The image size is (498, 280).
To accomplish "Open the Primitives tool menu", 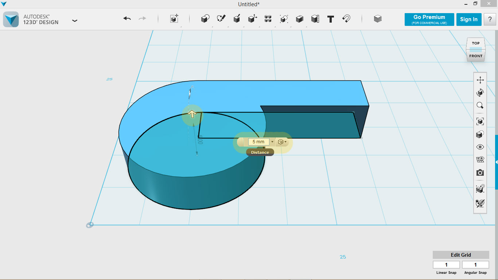I will pyautogui.click(x=205, y=19).
